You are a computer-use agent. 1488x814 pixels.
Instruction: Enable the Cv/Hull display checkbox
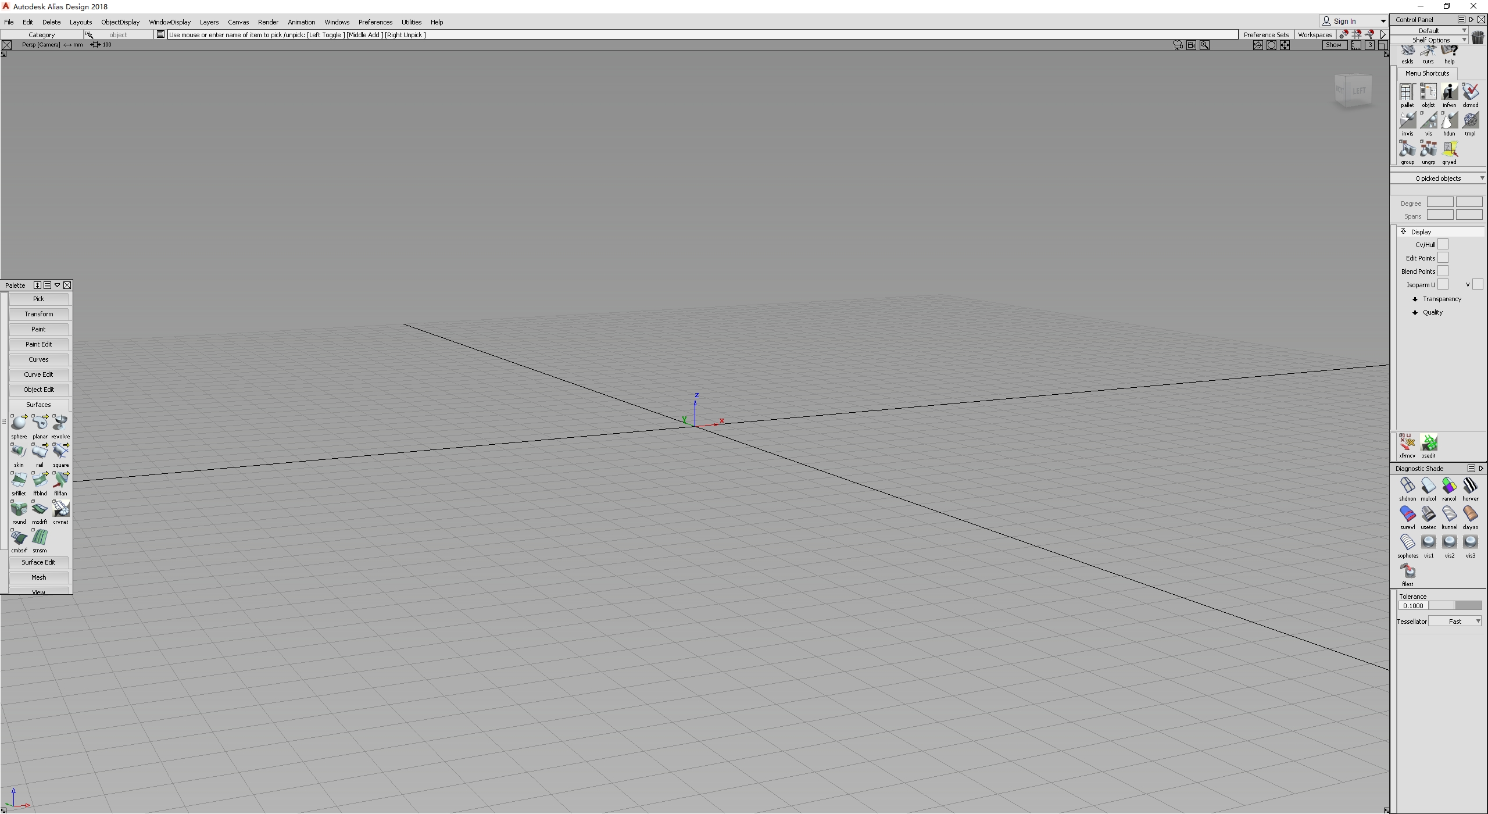1443,245
